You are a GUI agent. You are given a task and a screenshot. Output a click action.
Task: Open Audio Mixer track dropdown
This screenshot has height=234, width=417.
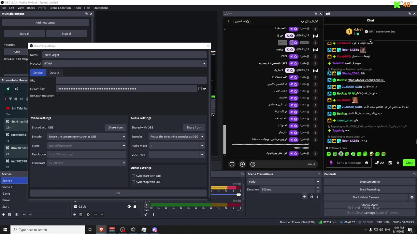(177, 146)
